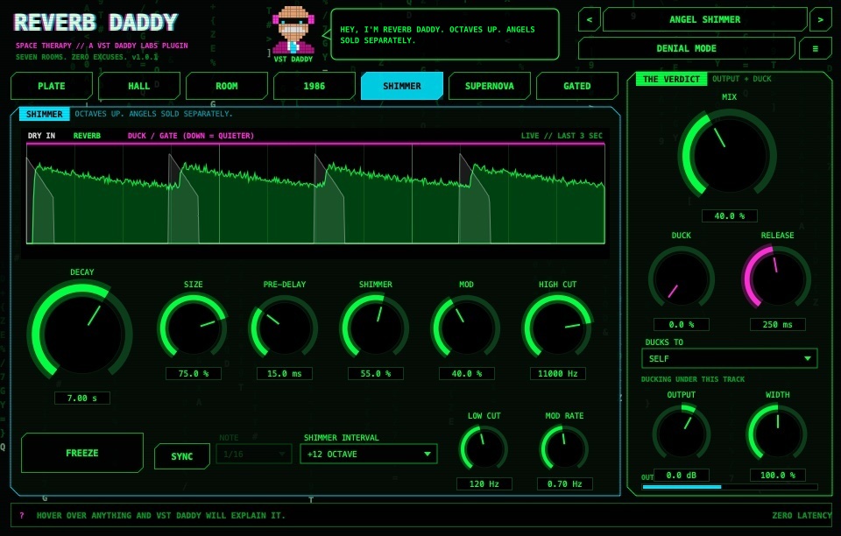Click the DRY IN legend label
The image size is (841, 536).
[x=41, y=136]
